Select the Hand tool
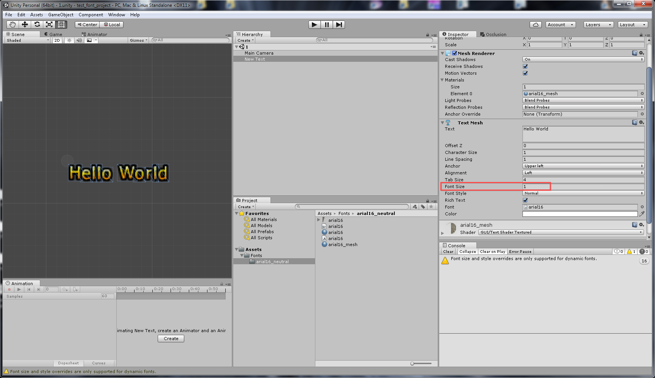Viewport: 655px width, 378px height. (x=12, y=24)
